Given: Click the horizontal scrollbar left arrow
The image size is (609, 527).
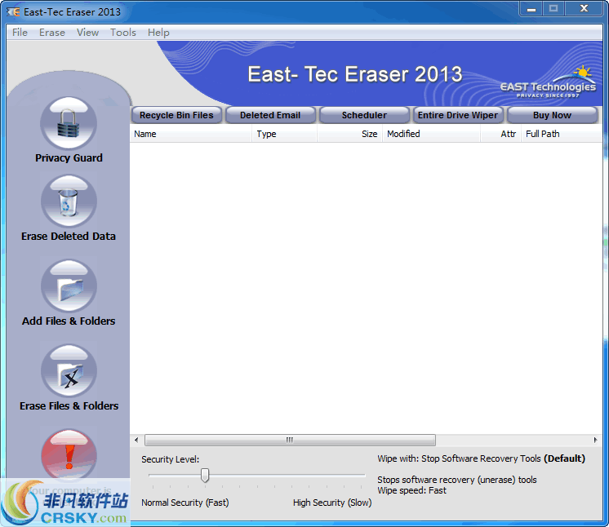Looking at the screenshot, I should pos(136,440).
